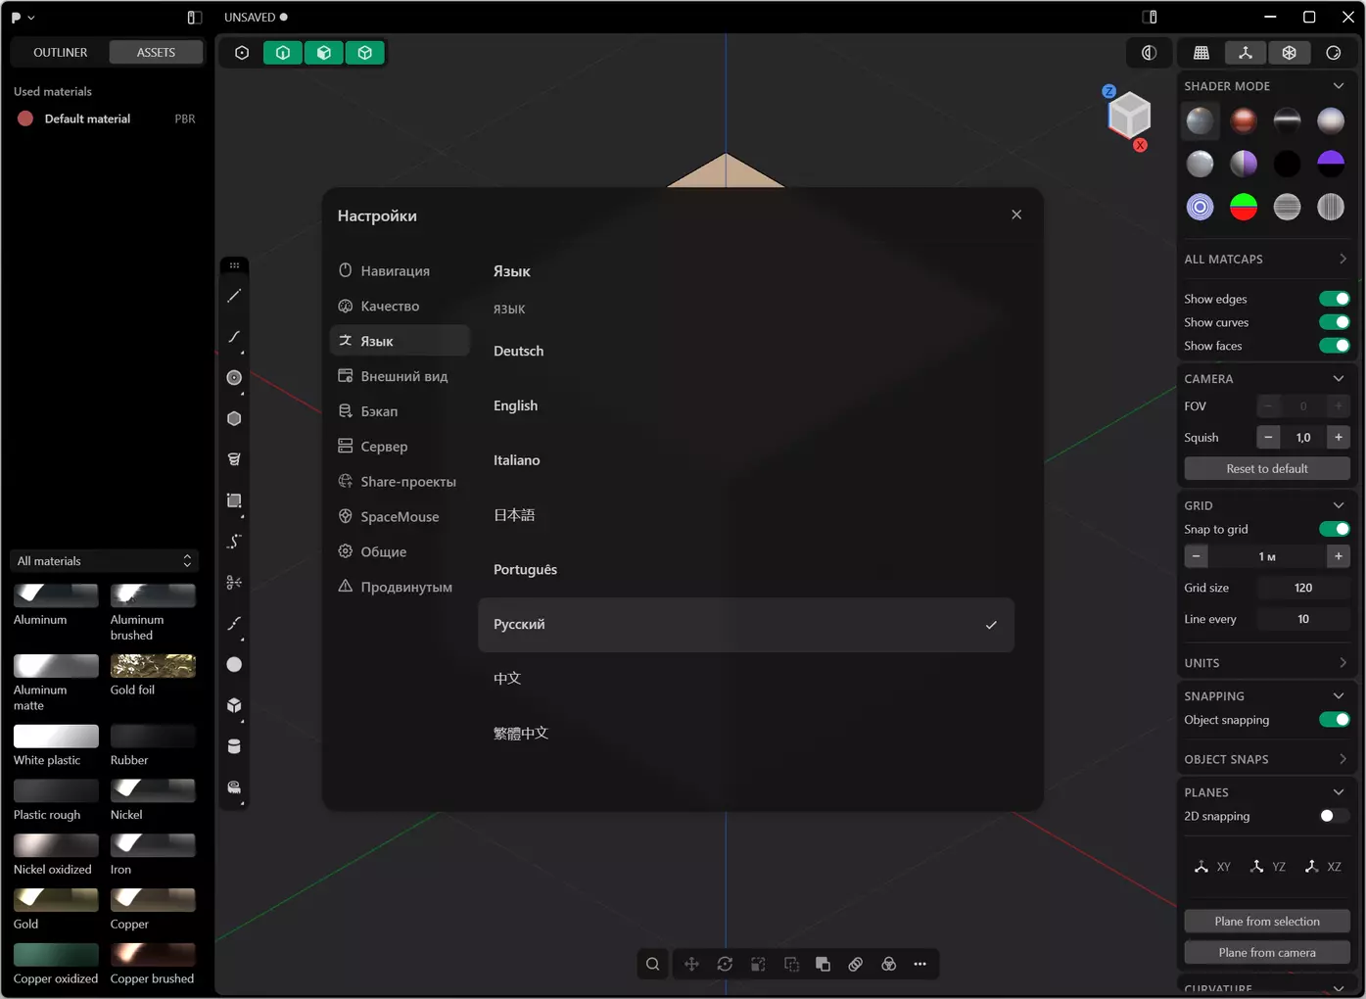Choose English in the language list
The width and height of the screenshot is (1366, 999).
(515, 405)
